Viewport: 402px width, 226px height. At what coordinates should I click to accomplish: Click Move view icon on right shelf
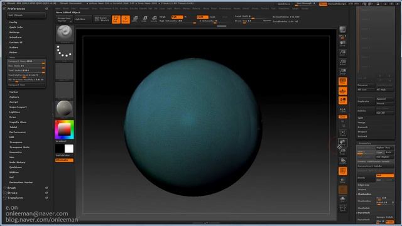click(342, 143)
